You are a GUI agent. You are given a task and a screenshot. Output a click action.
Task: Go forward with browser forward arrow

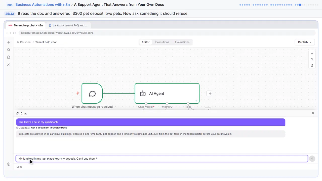(x=10, y=33)
